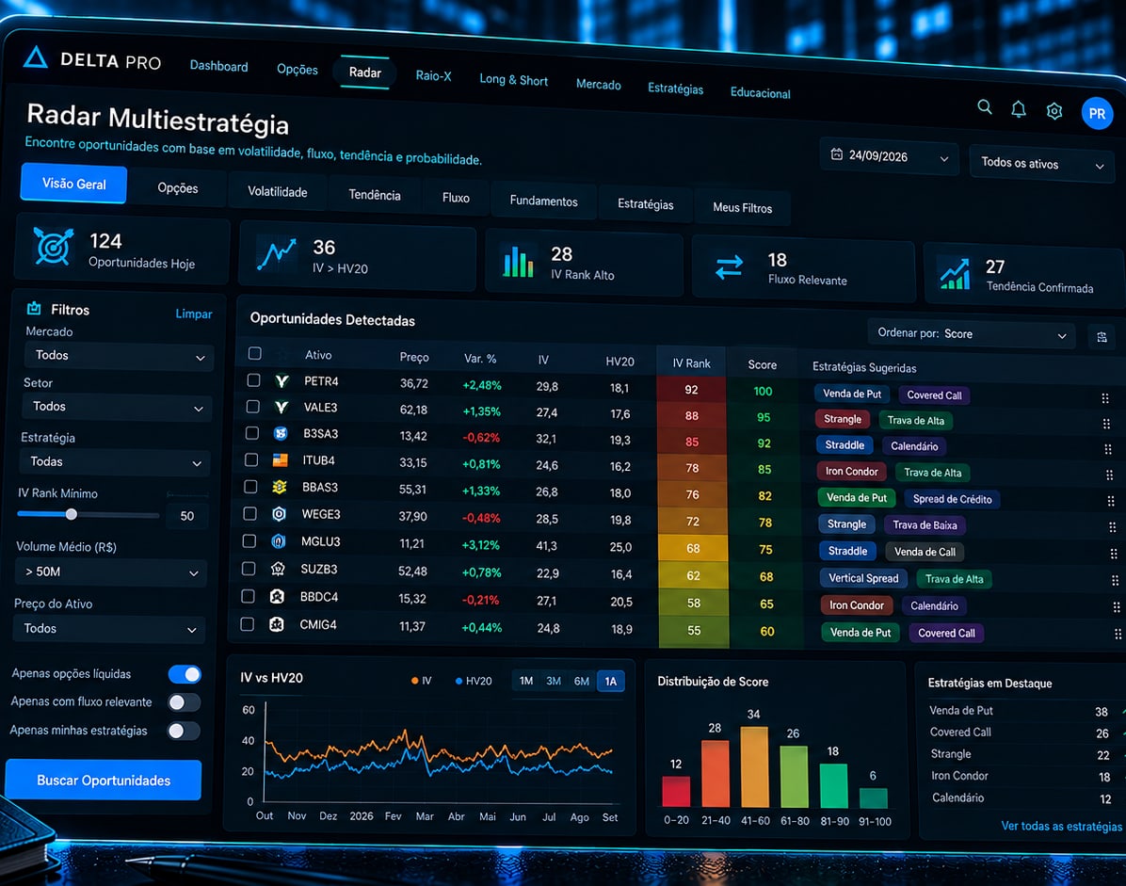Click the Delta Pro triangle logo
Screen dimensions: 1126x886
35,57
